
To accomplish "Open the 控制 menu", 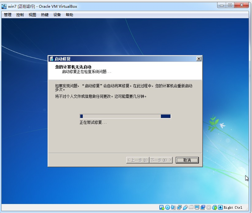I will click(20, 15).
